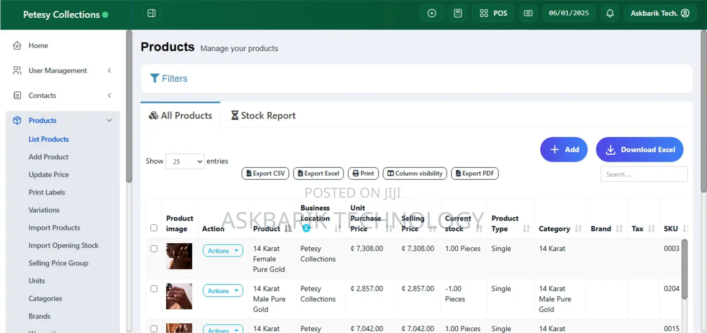Open Column visibility options
Screen dimensions: 707x333
[415, 174]
